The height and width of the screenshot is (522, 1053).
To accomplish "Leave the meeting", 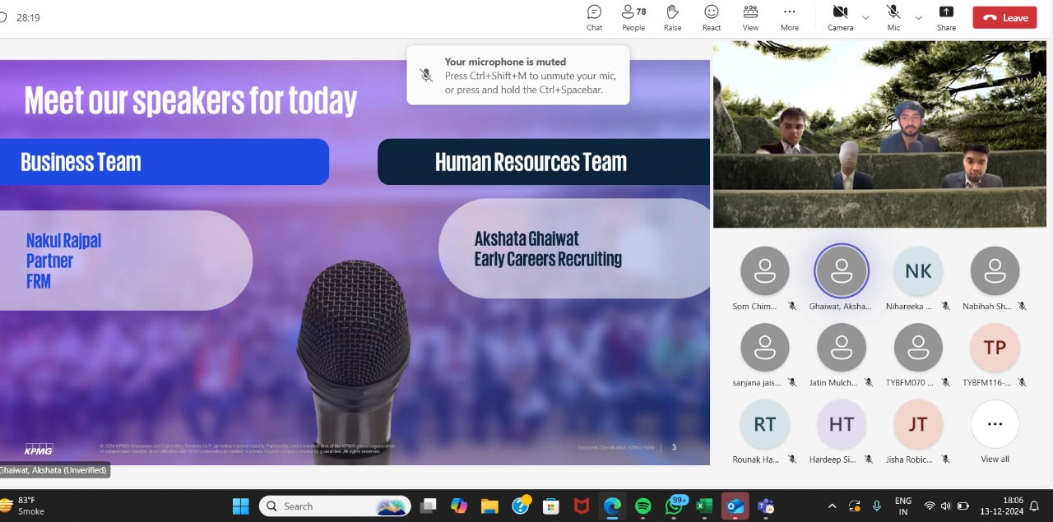I will tap(1004, 17).
